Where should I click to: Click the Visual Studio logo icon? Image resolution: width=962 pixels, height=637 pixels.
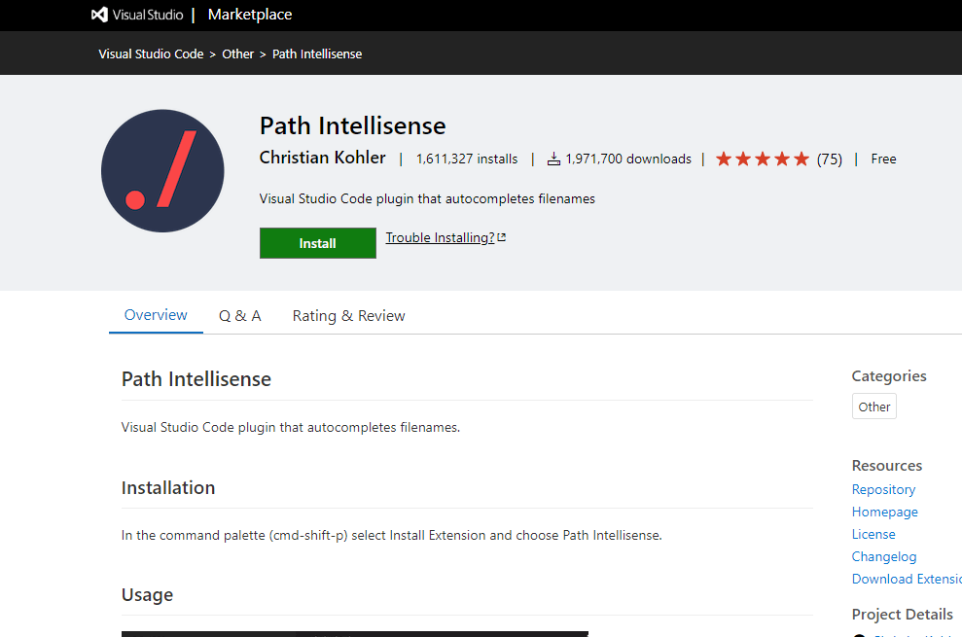point(99,15)
